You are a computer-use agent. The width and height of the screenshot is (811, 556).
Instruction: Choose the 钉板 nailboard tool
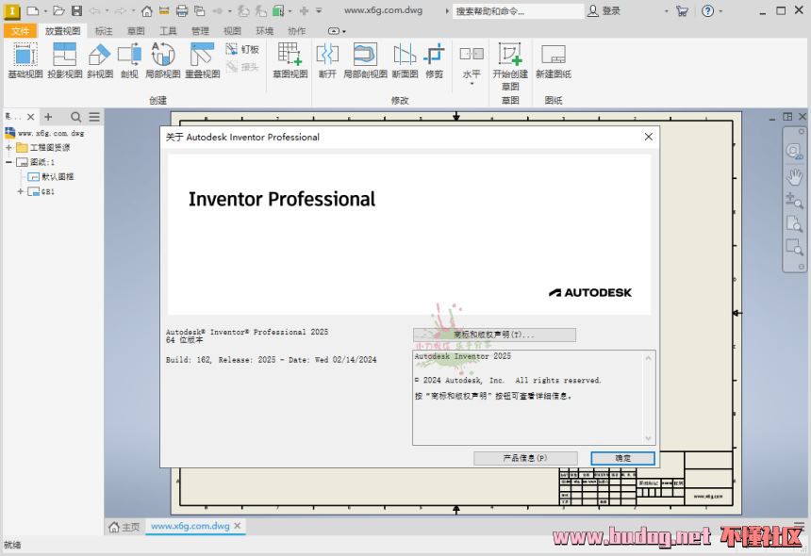(x=242, y=50)
